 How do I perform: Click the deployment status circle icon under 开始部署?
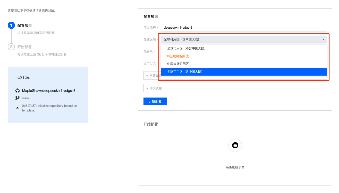(235, 145)
